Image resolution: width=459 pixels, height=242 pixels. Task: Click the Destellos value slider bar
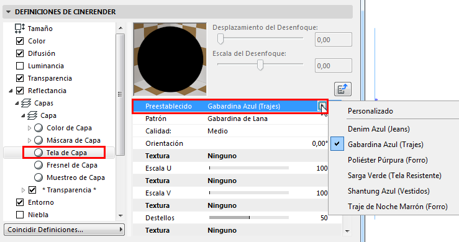(x=249, y=218)
